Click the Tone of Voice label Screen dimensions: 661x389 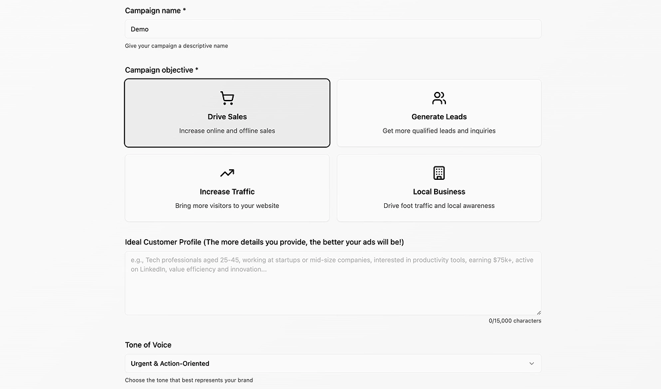coord(148,345)
